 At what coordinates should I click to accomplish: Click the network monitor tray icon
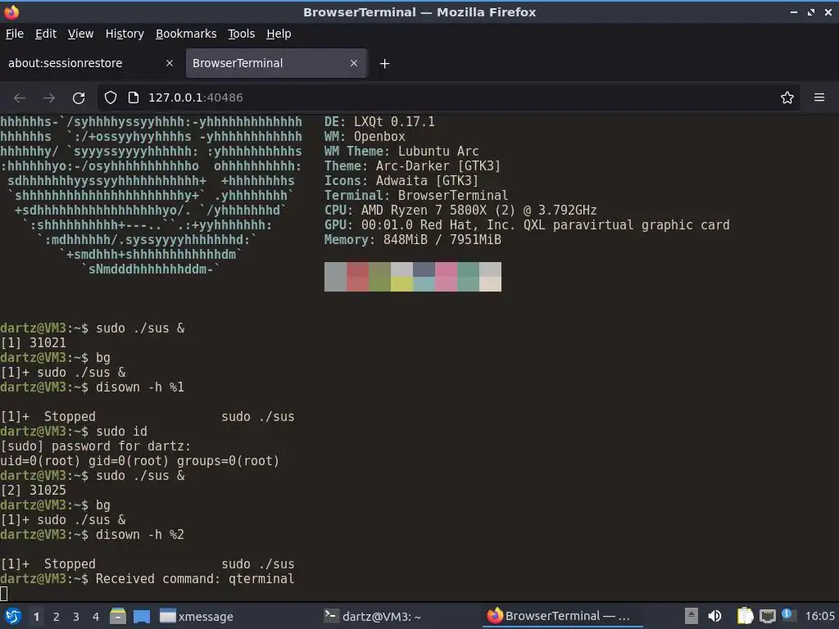[x=767, y=616]
